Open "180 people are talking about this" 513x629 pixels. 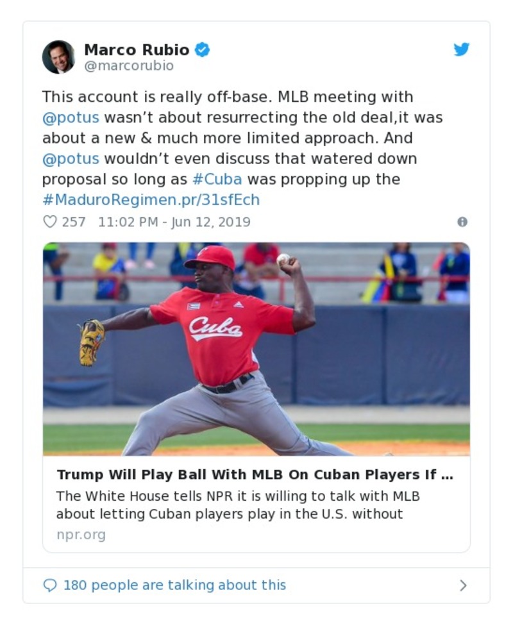point(174,585)
